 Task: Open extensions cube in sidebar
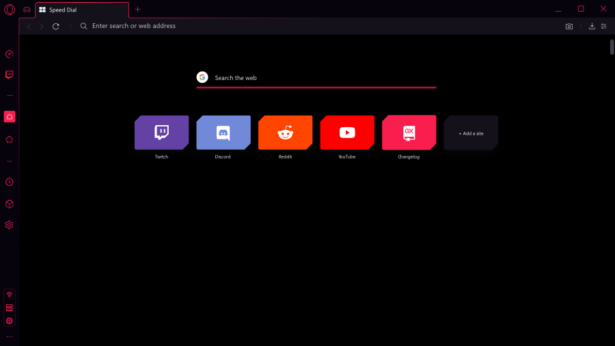[x=10, y=204]
